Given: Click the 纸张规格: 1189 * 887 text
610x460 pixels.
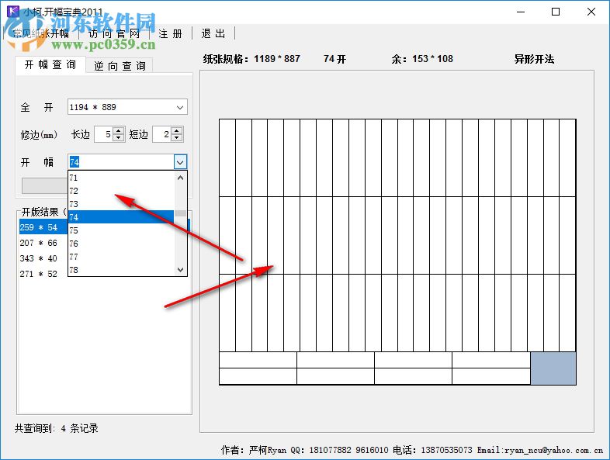Looking at the screenshot, I should click(x=251, y=59).
